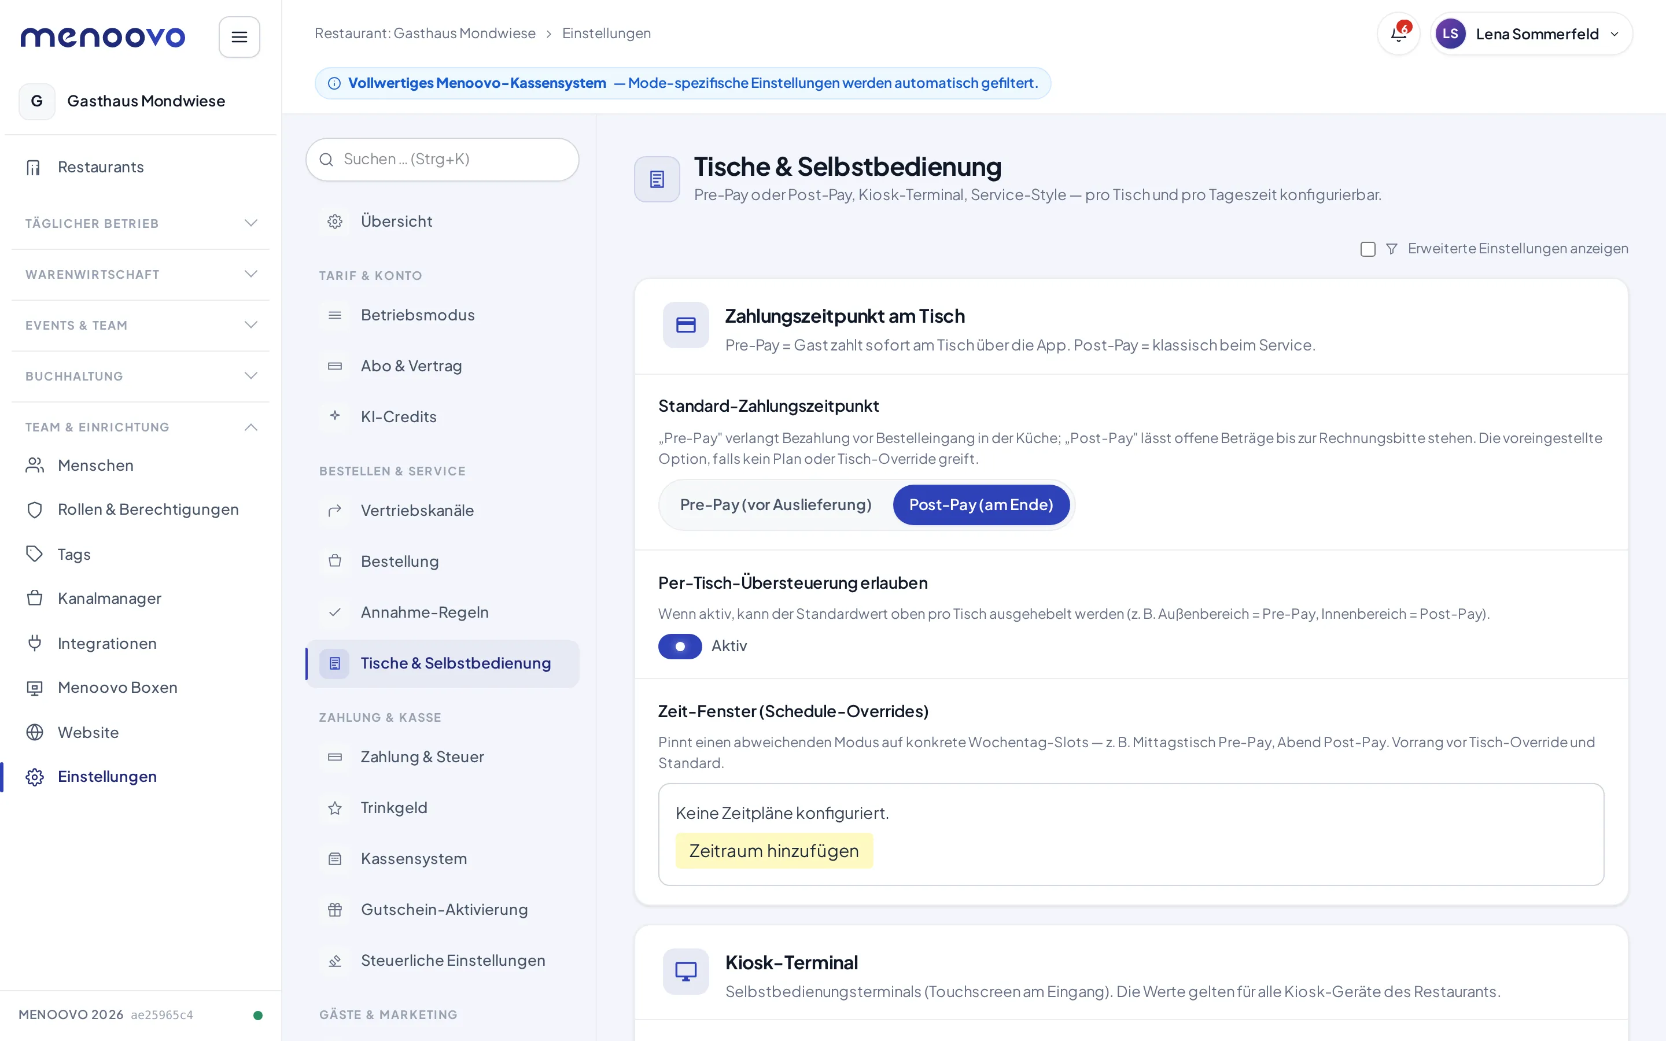Open Lena Sommerfeld user dropdown
The height and width of the screenshot is (1041, 1666).
pos(1531,34)
